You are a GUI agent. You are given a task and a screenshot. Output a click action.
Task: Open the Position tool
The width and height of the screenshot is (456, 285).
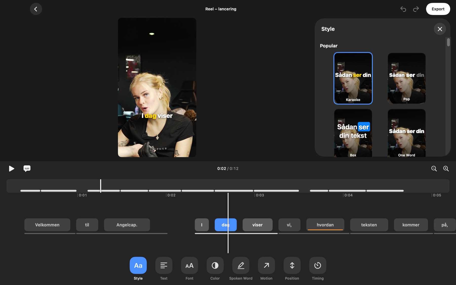coord(292,265)
